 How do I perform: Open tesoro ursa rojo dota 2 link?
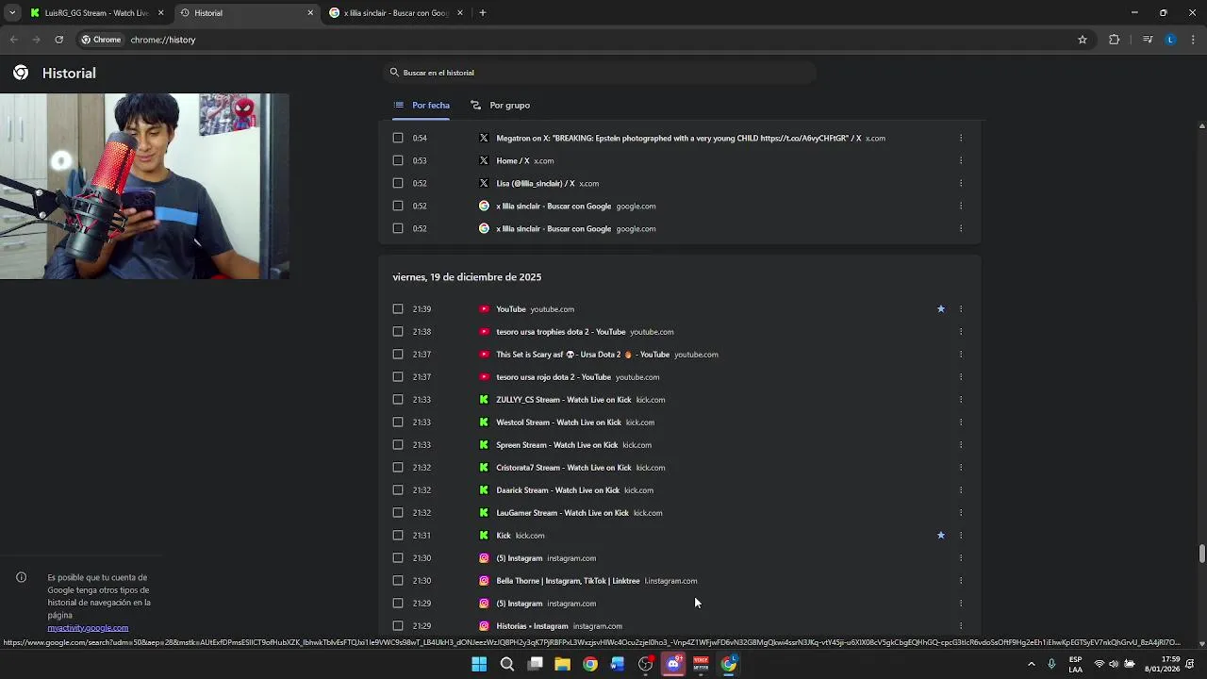pos(554,376)
